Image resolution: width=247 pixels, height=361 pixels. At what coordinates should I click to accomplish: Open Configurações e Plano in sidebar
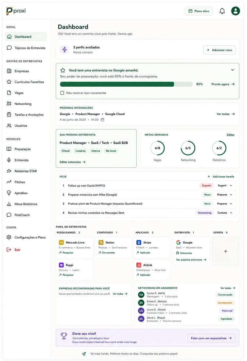[26, 237]
